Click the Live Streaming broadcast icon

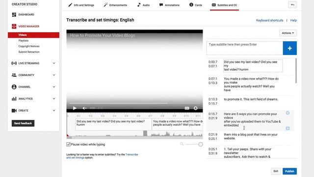click(x=14, y=63)
